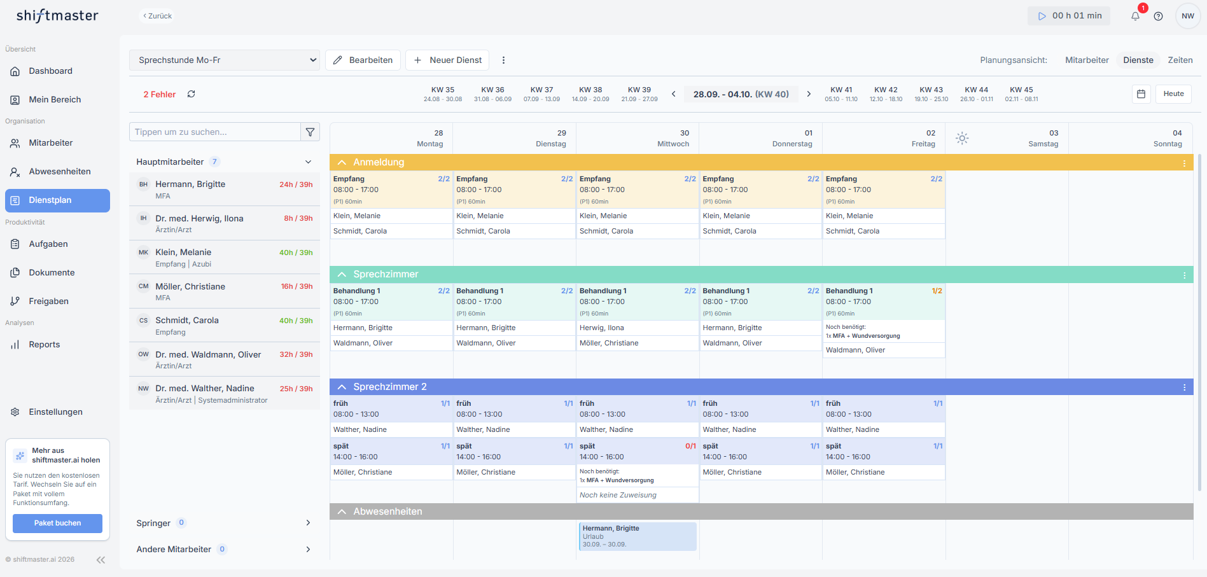The height and width of the screenshot is (577, 1207).
Task: Click the sun icon in Freitag column
Action: pos(962,138)
